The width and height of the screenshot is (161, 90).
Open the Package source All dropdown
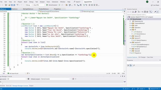coord(17,79)
